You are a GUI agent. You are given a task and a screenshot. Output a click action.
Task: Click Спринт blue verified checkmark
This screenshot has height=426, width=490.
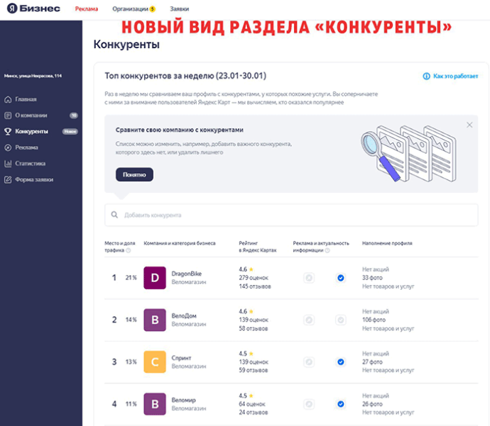coord(341,361)
